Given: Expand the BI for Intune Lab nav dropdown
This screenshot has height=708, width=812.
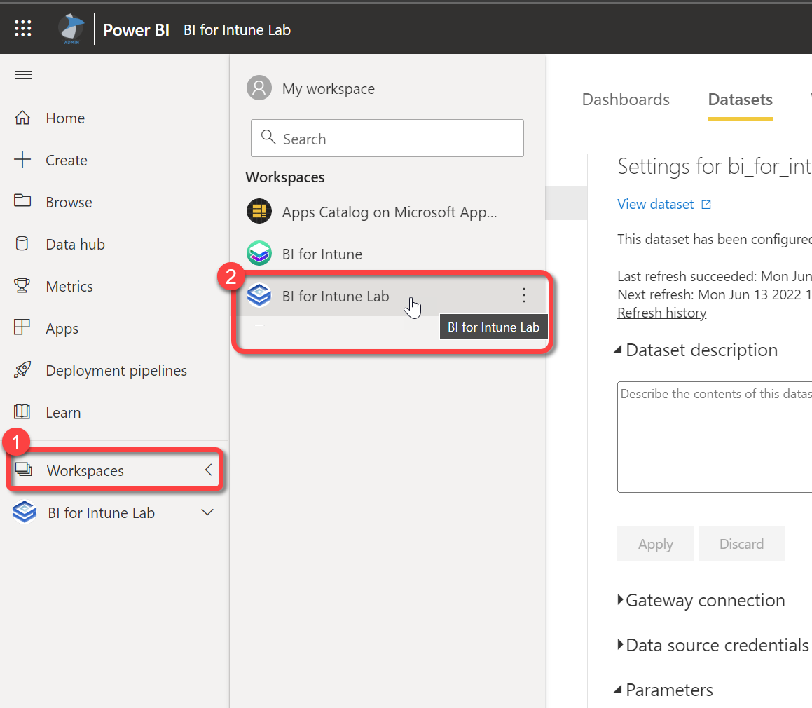Looking at the screenshot, I should (207, 512).
